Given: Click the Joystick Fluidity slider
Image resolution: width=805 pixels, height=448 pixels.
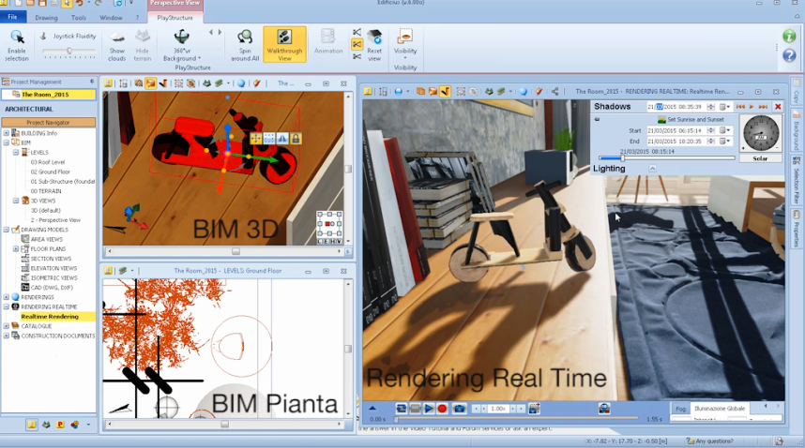Looking at the screenshot, I should tap(69, 51).
